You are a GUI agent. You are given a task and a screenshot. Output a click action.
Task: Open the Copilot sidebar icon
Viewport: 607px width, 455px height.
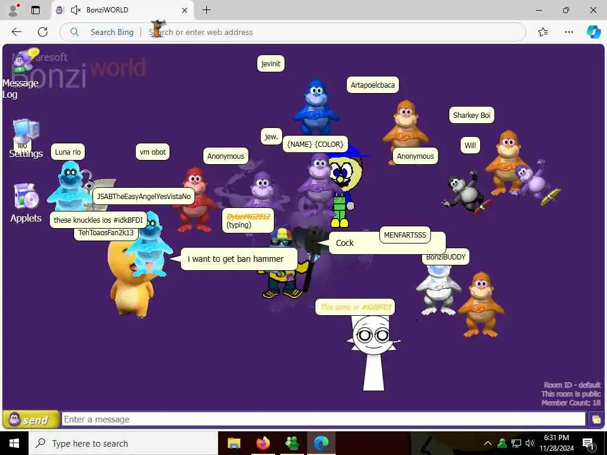point(593,32)
